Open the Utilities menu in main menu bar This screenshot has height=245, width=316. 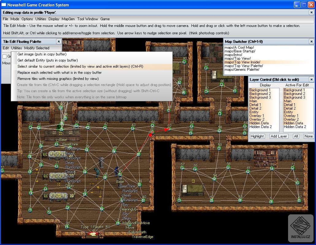[x=41, y=19]
